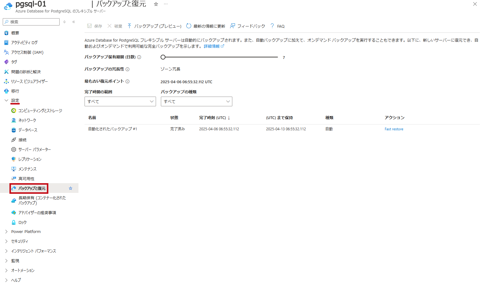Click the 保存 toolbar button
This screenshot has width=482, height=284.
click(x=95, y=26)
